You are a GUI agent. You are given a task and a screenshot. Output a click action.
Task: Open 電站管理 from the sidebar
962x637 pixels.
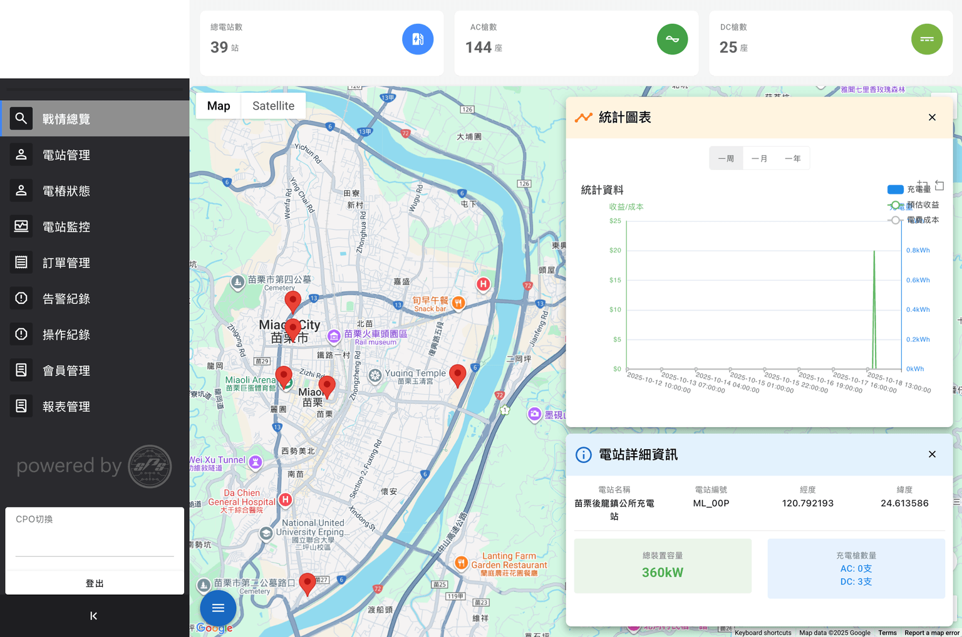(x=95, y=155)
